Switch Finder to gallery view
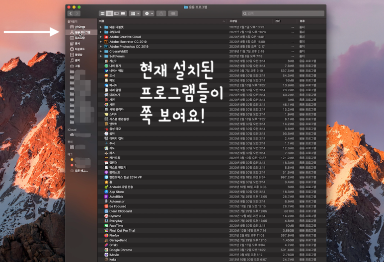 tap(123, 13)
